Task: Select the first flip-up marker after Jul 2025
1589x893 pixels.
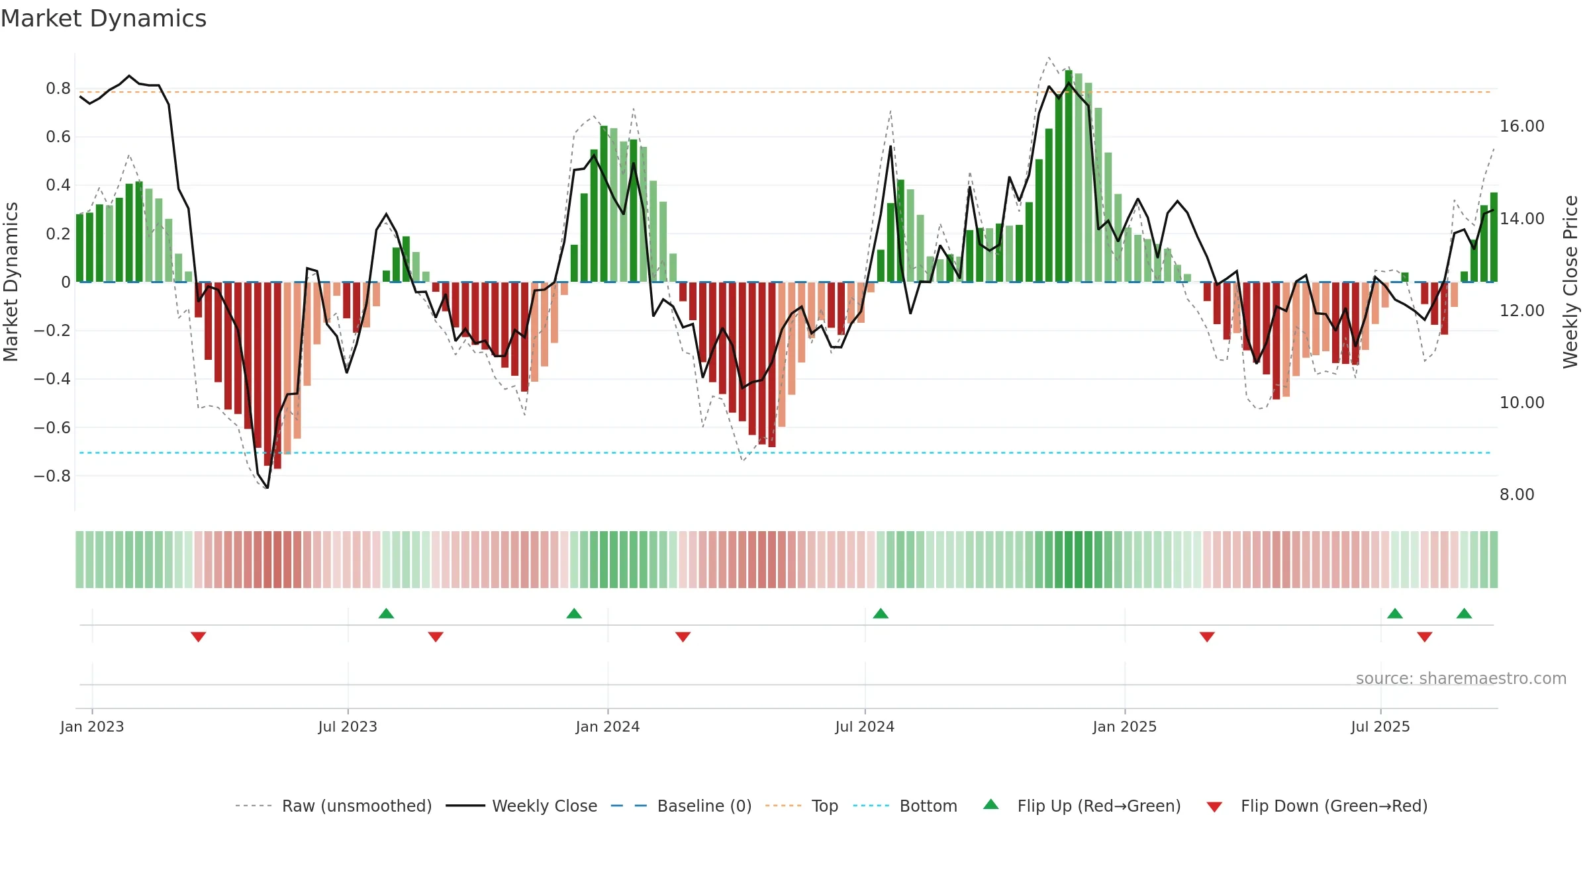Action: pyautogui.click(x=1395, y=613)
